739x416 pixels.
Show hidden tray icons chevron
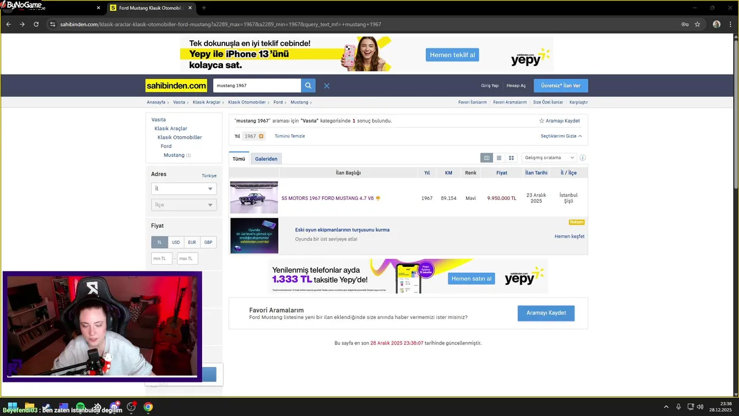pos(666,407)
